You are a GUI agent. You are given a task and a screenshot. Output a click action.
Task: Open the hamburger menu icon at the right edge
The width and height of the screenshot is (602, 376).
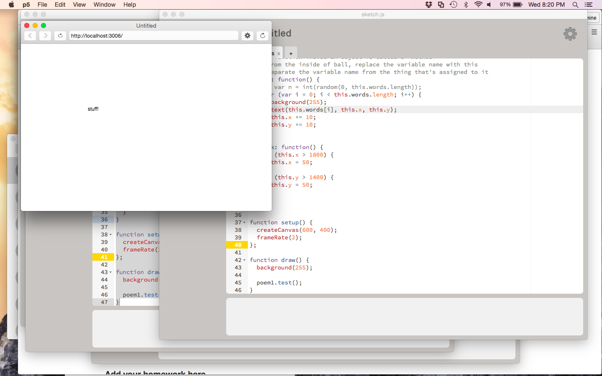(594, 32)
